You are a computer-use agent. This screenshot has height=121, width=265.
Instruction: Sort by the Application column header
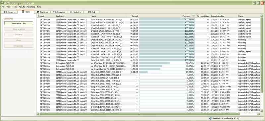click(x=73, y=16)
